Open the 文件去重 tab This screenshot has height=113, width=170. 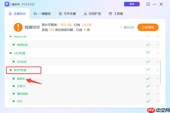pos(67,14)
